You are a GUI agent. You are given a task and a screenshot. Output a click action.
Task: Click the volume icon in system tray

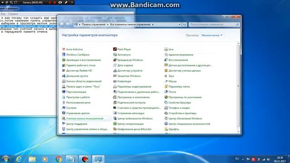pos(269,159)
